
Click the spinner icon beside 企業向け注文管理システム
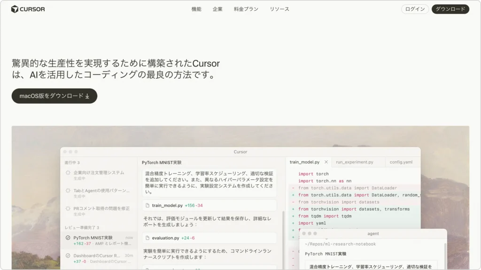pyautogui.click(x=68, y=172)
